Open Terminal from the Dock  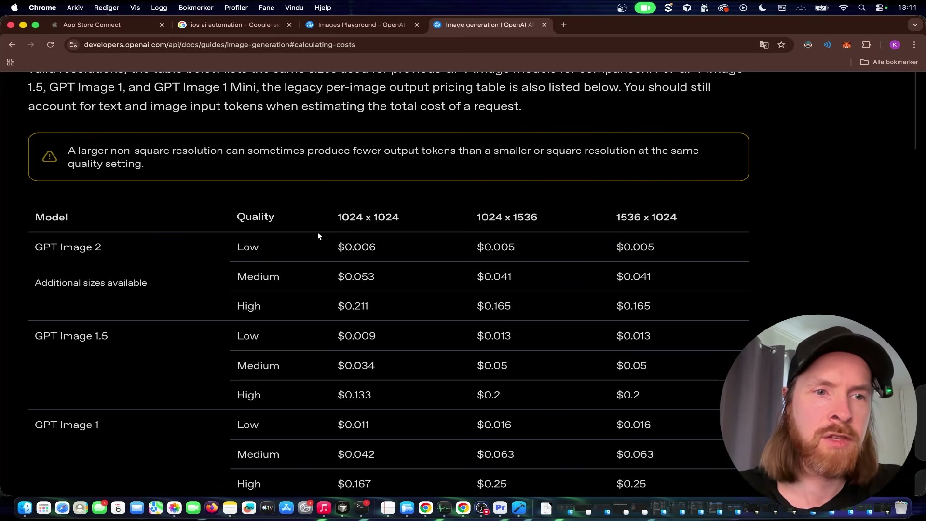(361, 508)
